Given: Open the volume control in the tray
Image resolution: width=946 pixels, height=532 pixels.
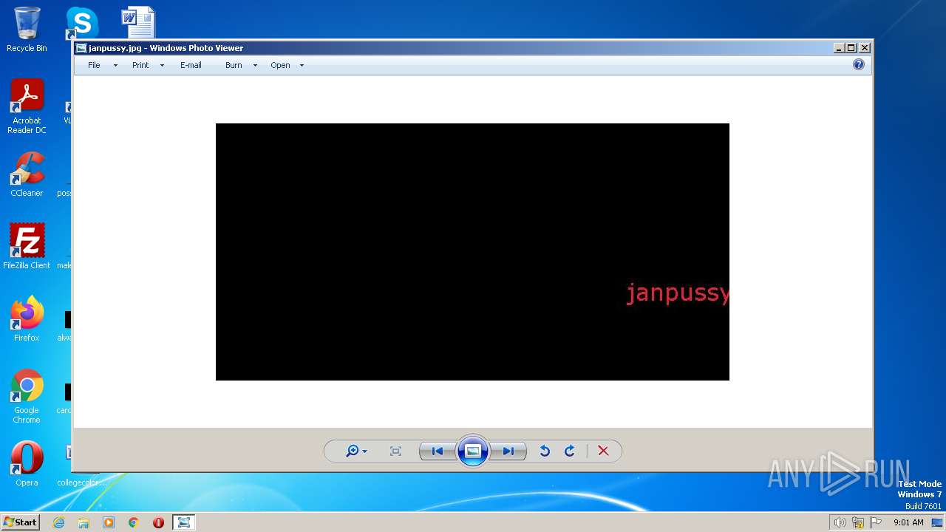Looking at the screenshot, I should 840,522.
